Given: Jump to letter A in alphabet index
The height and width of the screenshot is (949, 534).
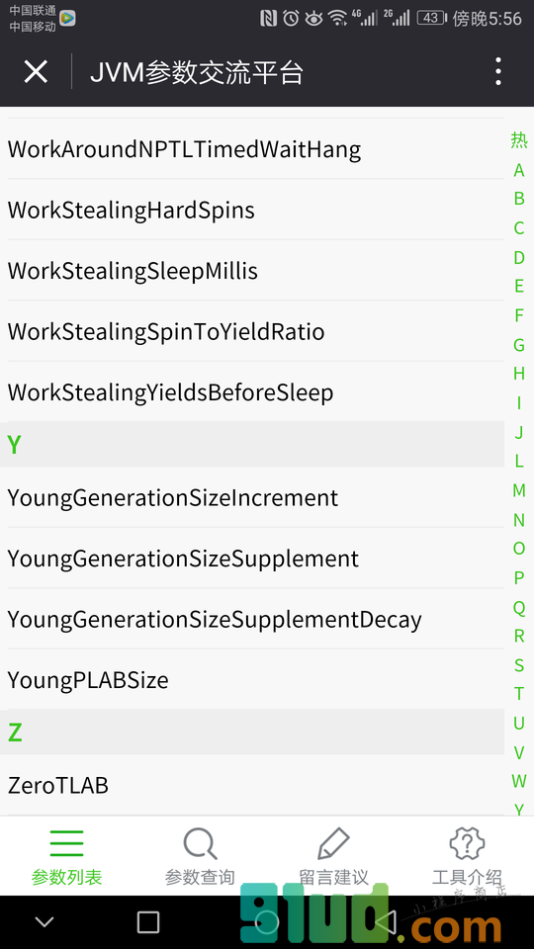Looking at the screenshot, I should (x=519, y=171).
